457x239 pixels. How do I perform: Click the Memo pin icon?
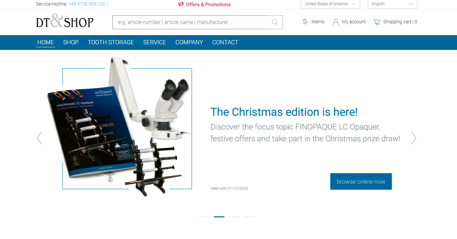coord(305,22)
